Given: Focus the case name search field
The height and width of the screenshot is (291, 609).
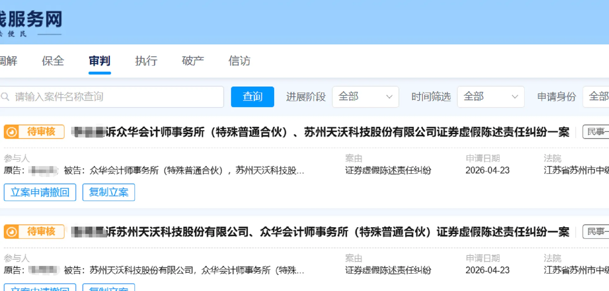Looking at the screenshot, I should click(112, 97).
